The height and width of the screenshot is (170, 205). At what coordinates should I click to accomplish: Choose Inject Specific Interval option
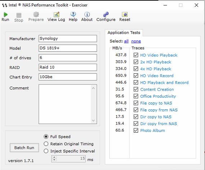(x=46, y=151)
